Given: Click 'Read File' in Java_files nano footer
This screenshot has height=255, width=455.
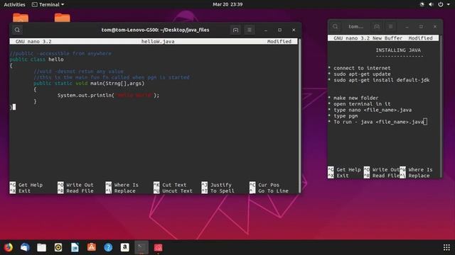Looking at the screenshot, I should tap(80, 191).
